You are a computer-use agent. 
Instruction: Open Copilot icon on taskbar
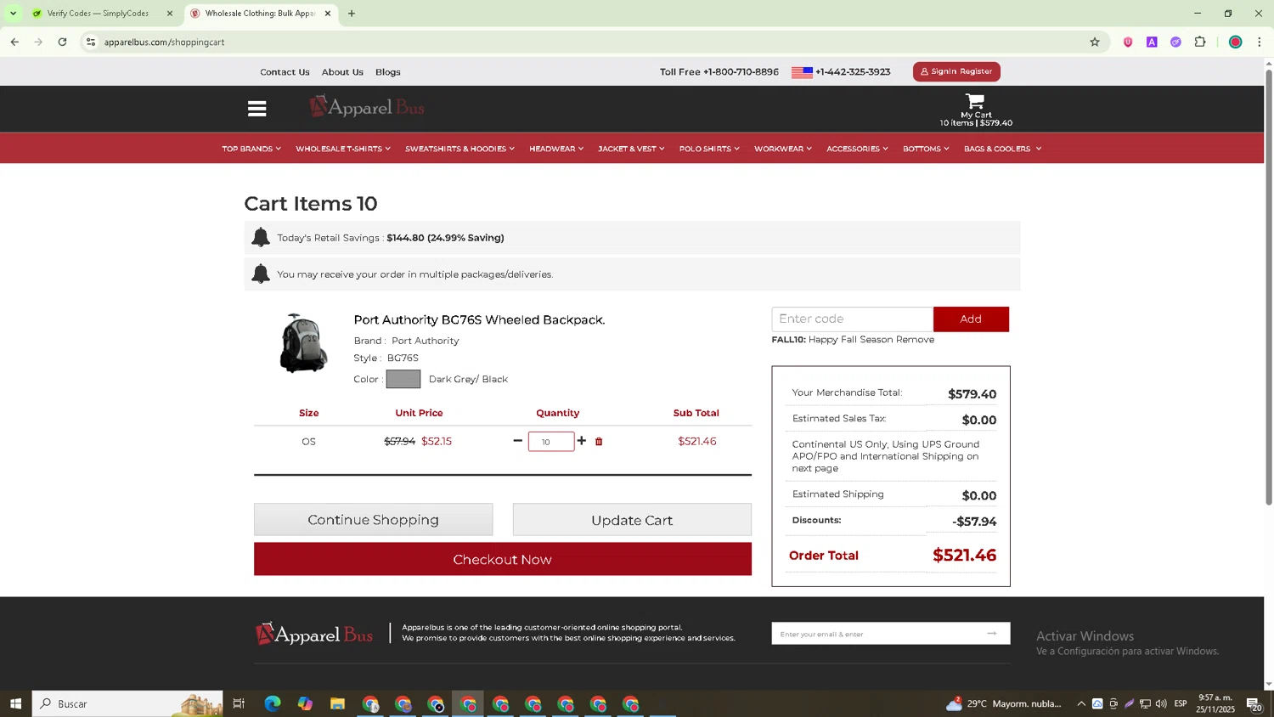pos(305,703)
